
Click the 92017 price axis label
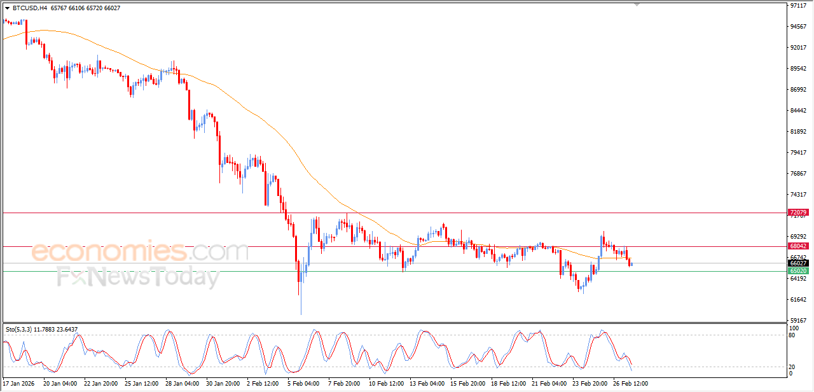point(799,48)
